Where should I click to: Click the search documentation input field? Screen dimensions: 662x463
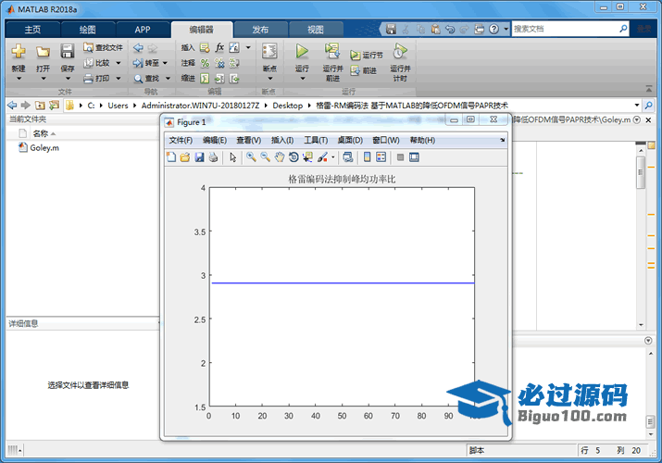(x=566, y=29)
